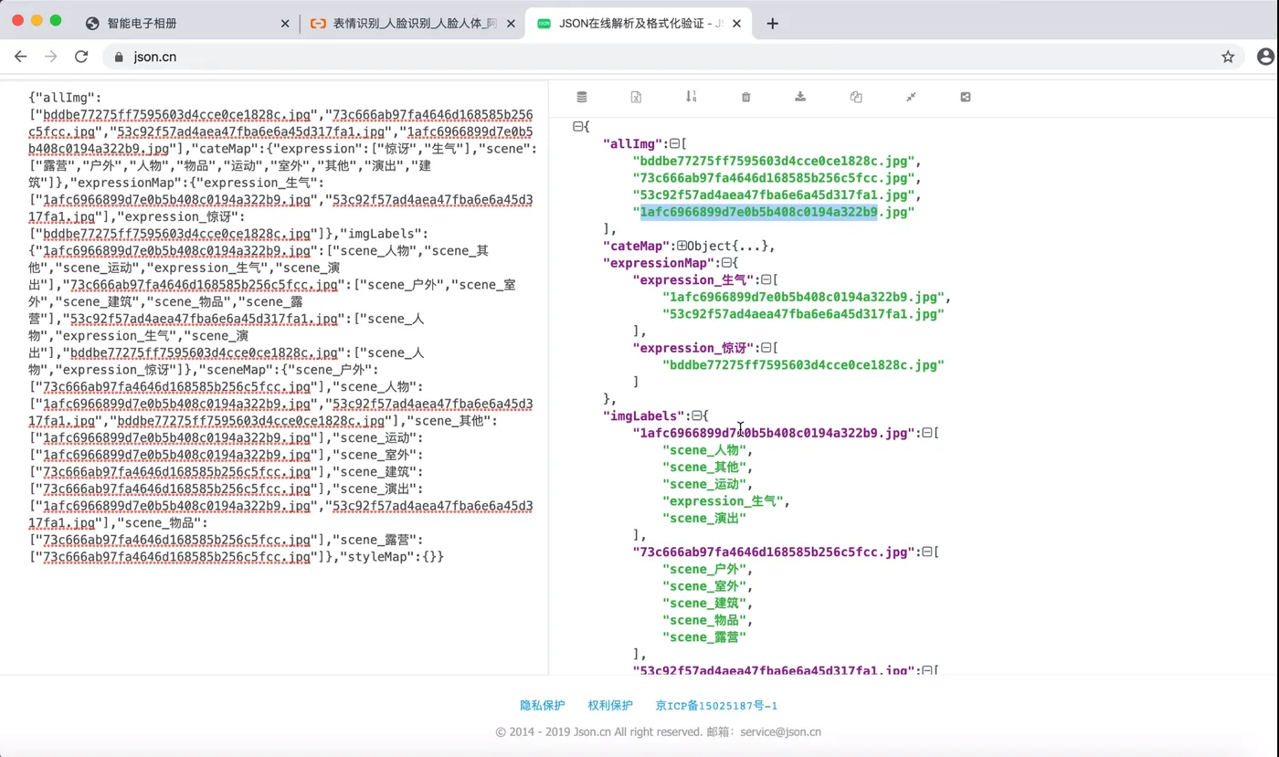
Task: Open a new browser tab with plus
Action: point(773,24)
